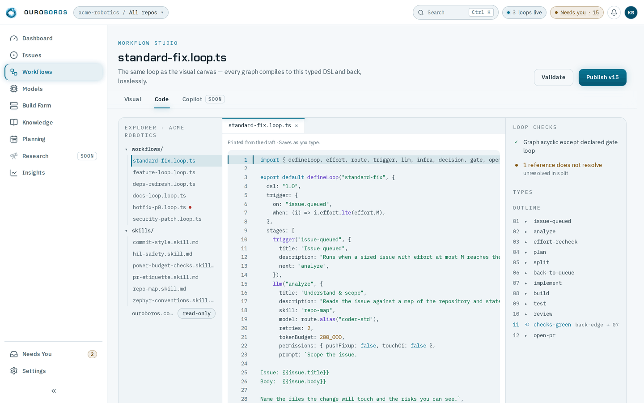The height and width of the screenshot is (403, 644).
Task: Open notifications bell
Action: tap(614, 13)
